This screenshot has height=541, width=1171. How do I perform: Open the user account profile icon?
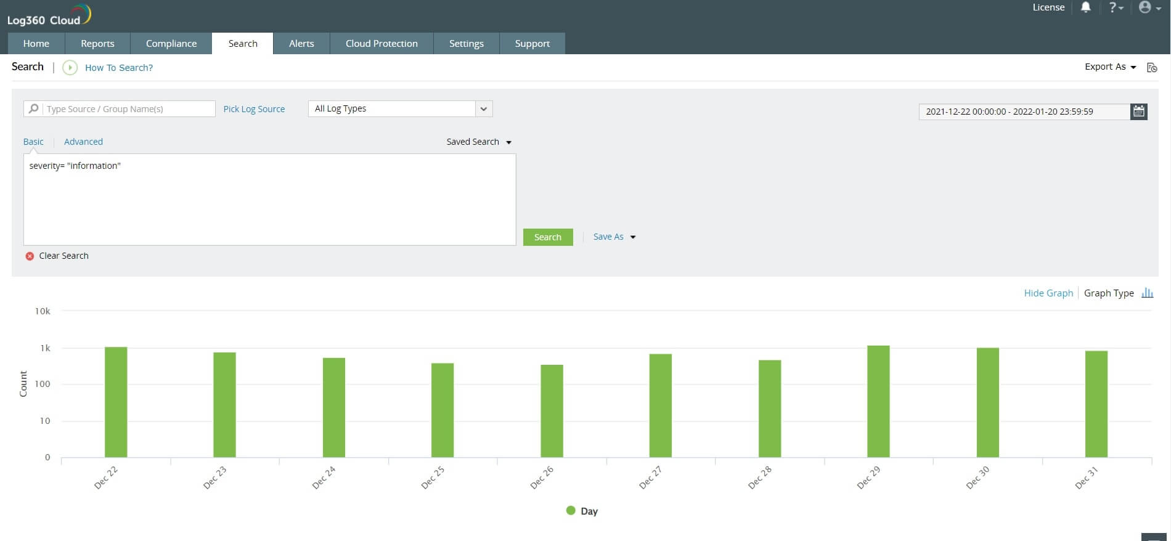(x=1149, y=7)
